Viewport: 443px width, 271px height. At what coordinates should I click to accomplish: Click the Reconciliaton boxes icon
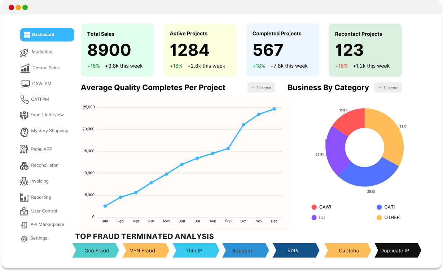24,166
